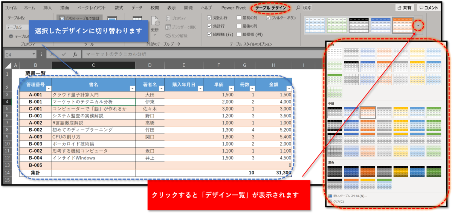Select the テーブル デザイン tab

tap(270, 7)
